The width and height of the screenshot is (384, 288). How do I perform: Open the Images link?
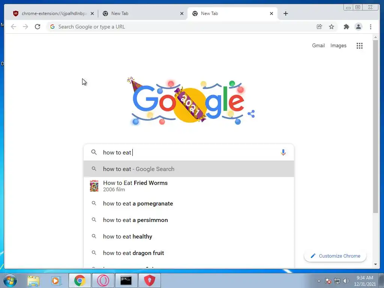pyautogui.click(x=338, y=45)
